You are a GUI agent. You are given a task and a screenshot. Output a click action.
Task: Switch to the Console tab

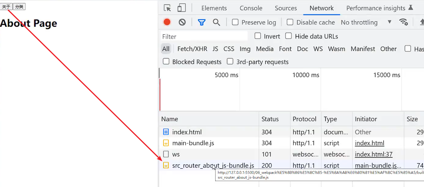pos(251,8)
